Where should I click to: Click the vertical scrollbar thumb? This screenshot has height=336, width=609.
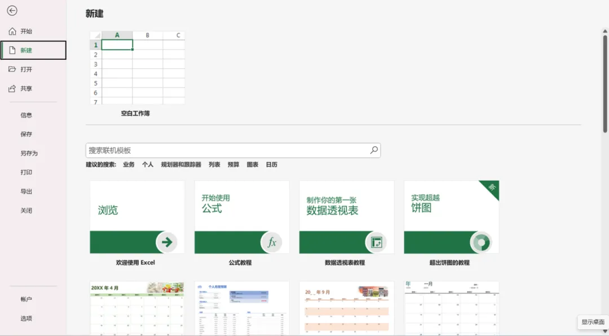point(605,84)
